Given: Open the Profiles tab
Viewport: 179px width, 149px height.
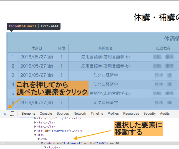Looking at the screenshot, I should [113, 114].
